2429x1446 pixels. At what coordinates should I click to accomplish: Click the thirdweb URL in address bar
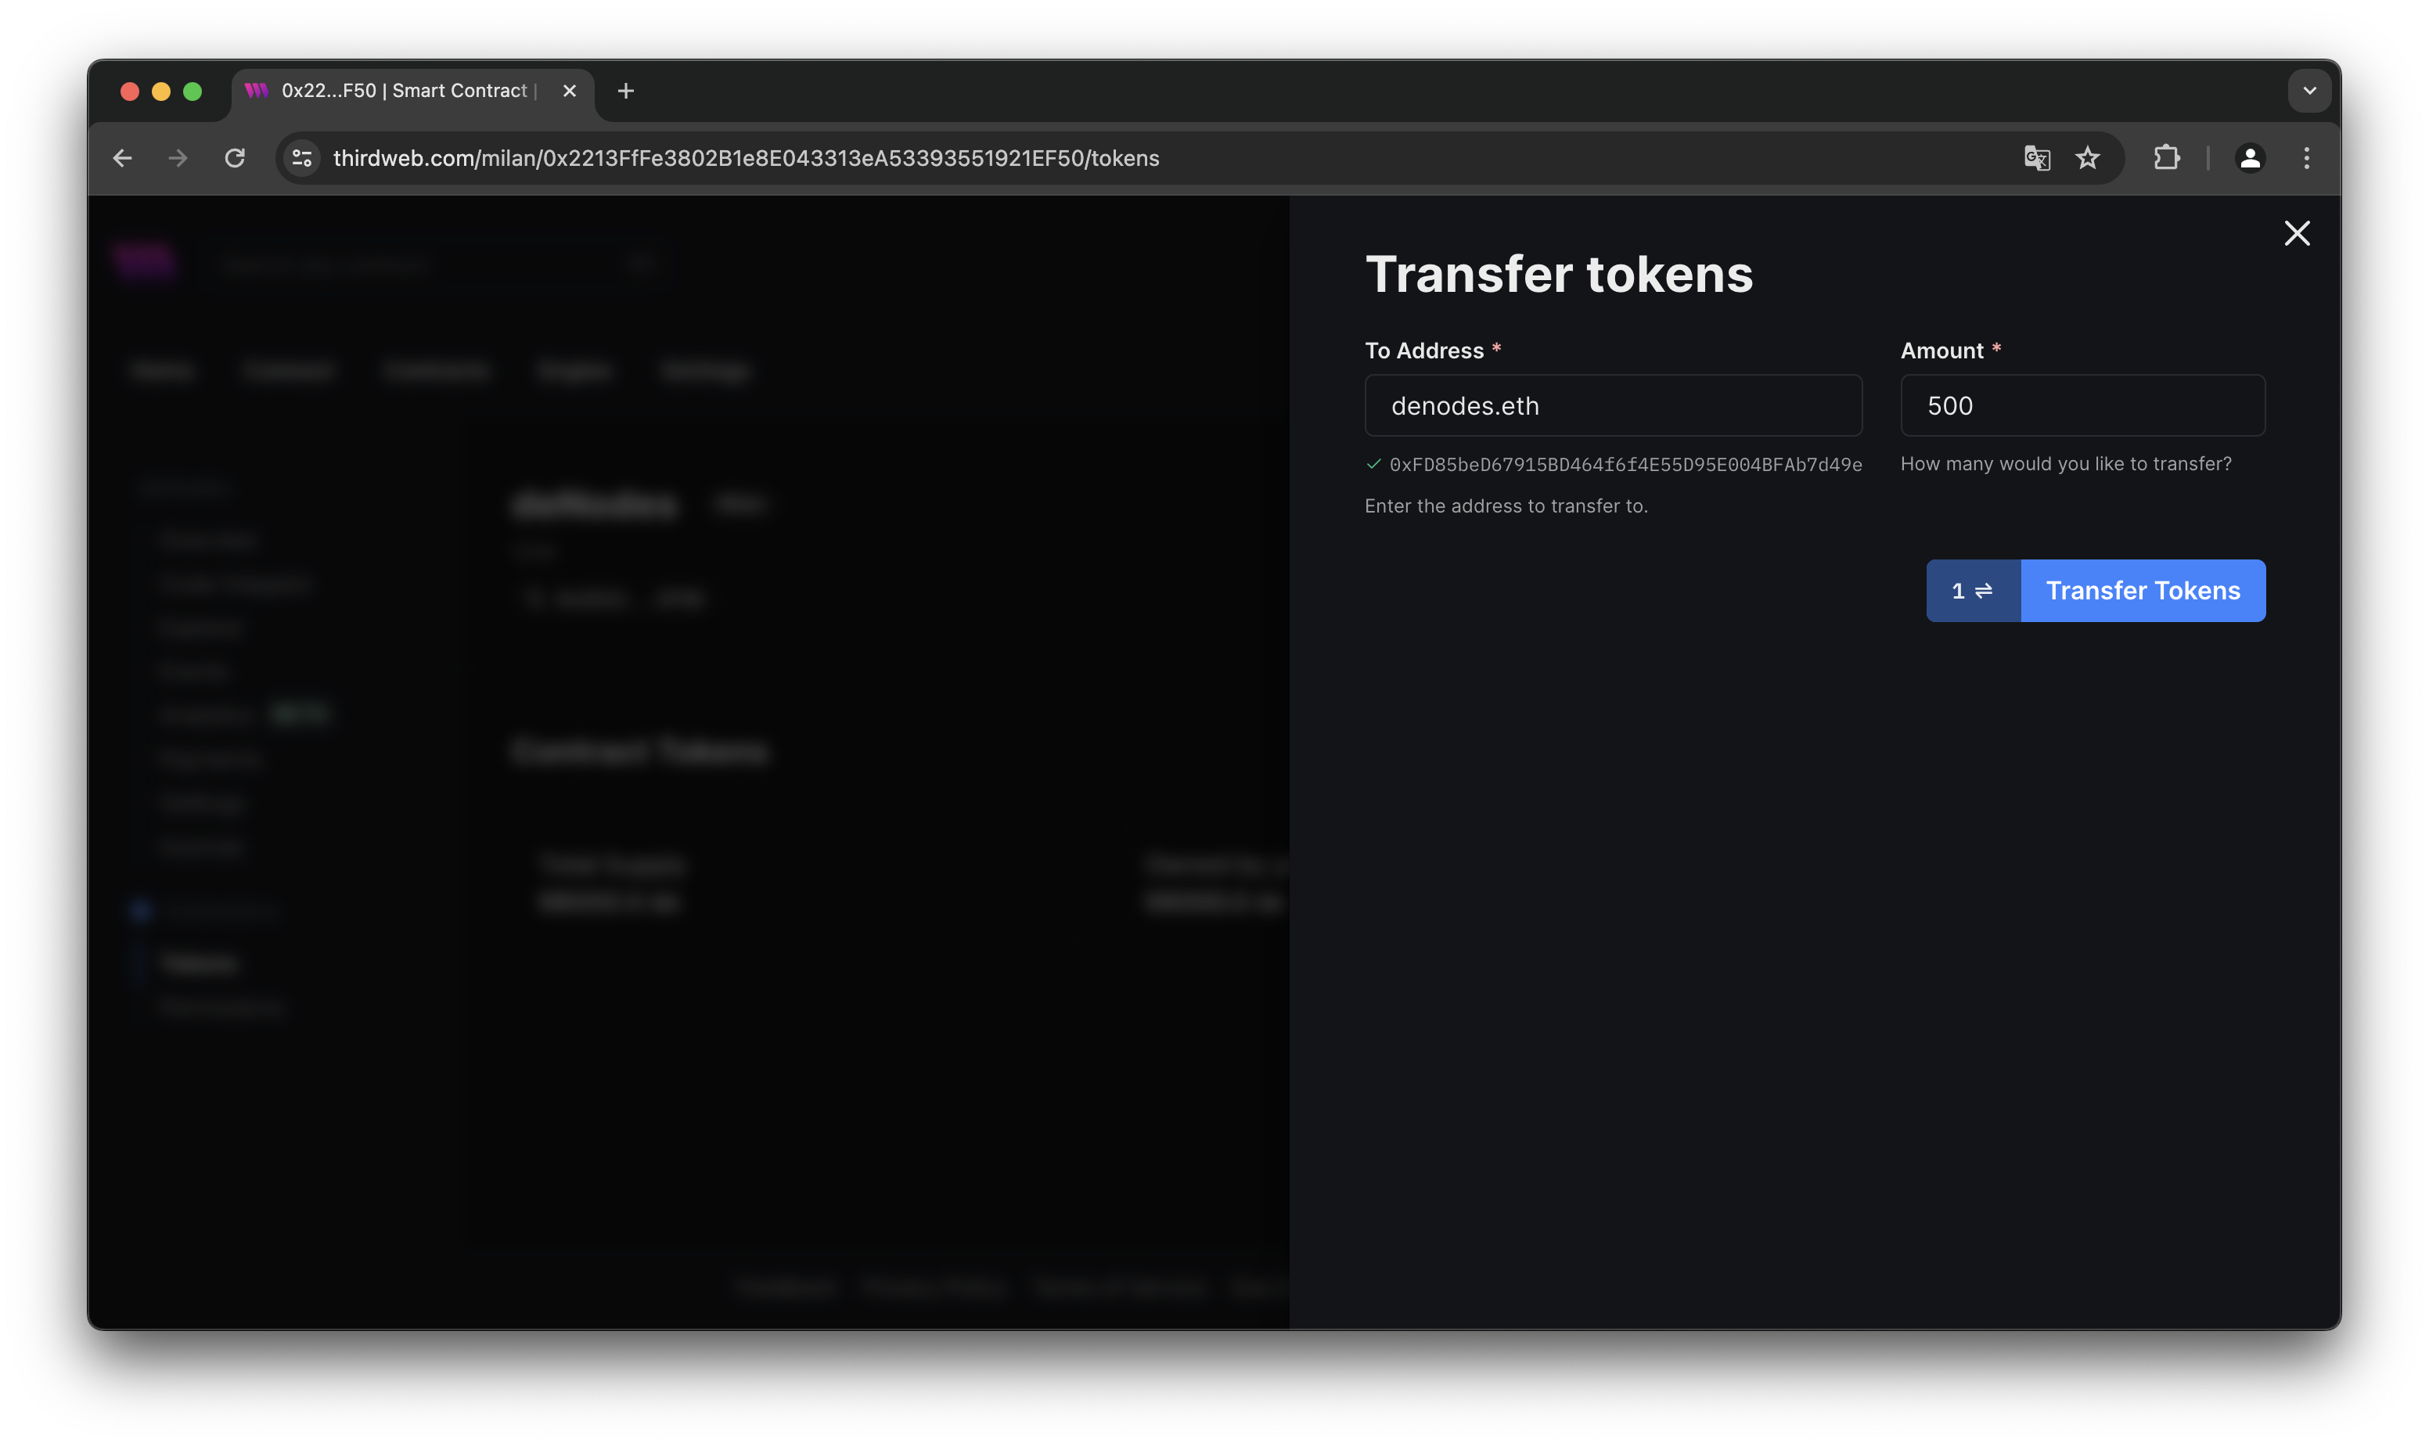745,158
